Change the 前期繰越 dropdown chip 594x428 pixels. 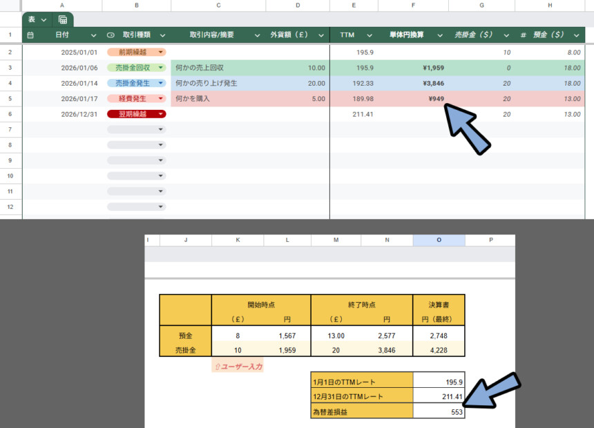pos(136,52)
